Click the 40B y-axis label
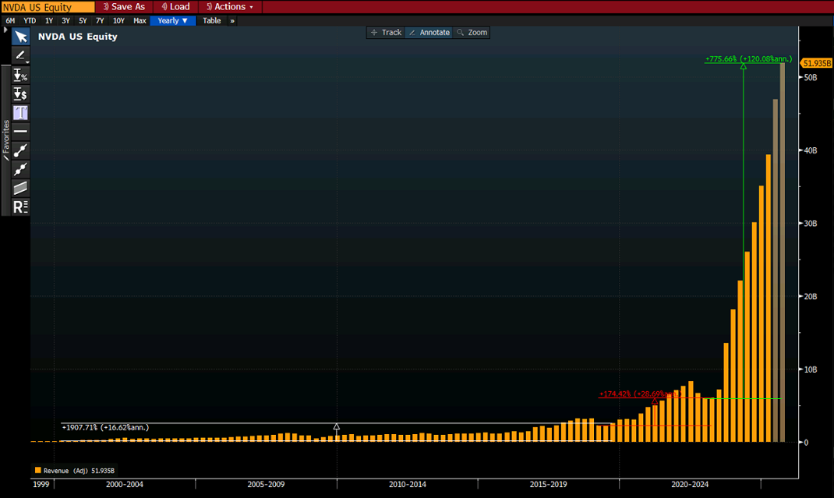This screenshot has width=834, height=498. click(x=811, y=150)
